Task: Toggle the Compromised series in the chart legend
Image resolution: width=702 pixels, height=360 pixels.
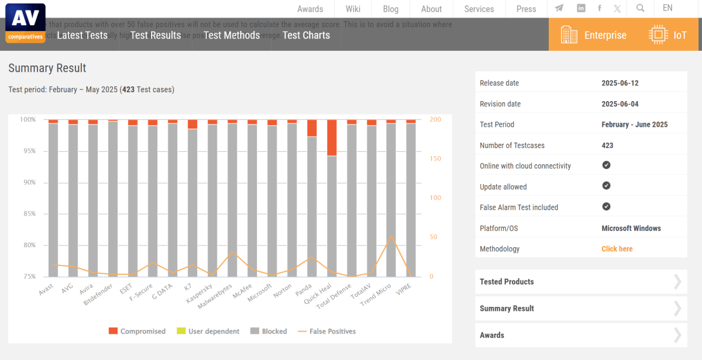Action: pos(137,331)
